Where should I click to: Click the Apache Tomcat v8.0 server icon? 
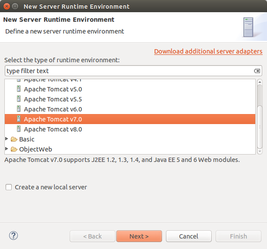click(x=19, y=129)
